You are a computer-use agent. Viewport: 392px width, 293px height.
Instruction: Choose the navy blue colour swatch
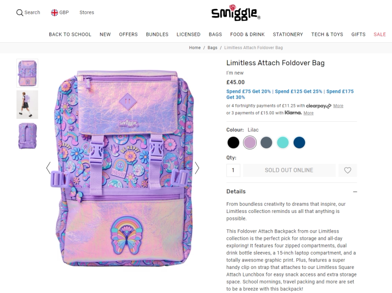coord(299,142)
